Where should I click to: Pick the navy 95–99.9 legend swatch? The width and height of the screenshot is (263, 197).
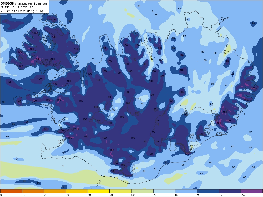230,191
